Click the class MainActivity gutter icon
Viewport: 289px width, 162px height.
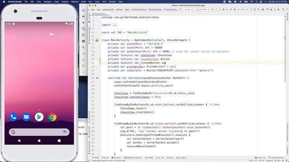97,40
